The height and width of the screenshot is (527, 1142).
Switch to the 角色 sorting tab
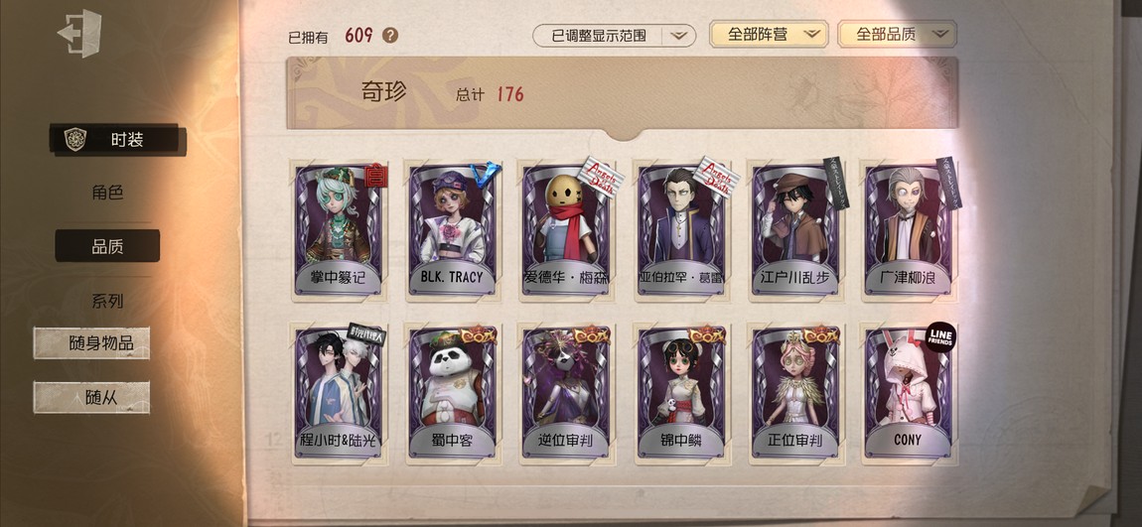click(x=107, y=193)
